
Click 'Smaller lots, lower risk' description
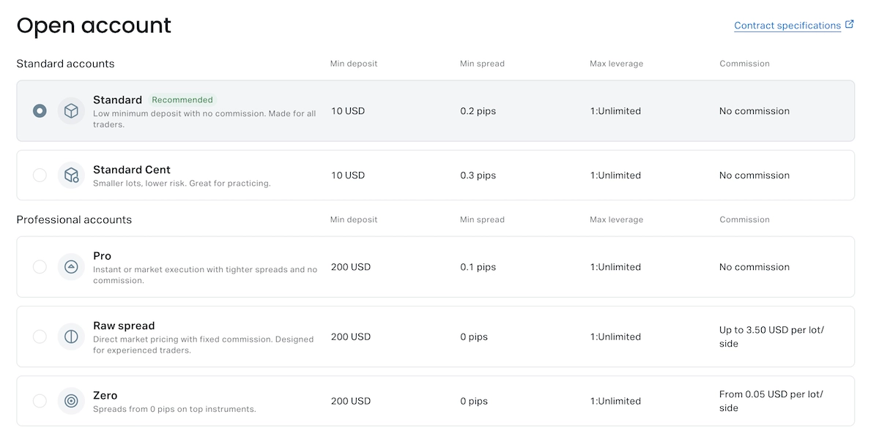(182, 184)
